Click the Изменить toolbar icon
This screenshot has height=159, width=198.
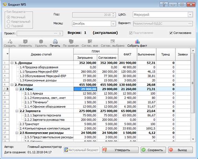[25, 41]
